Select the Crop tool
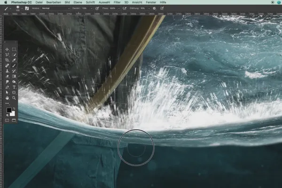282x188 pixels. click(x=7, y=60)
